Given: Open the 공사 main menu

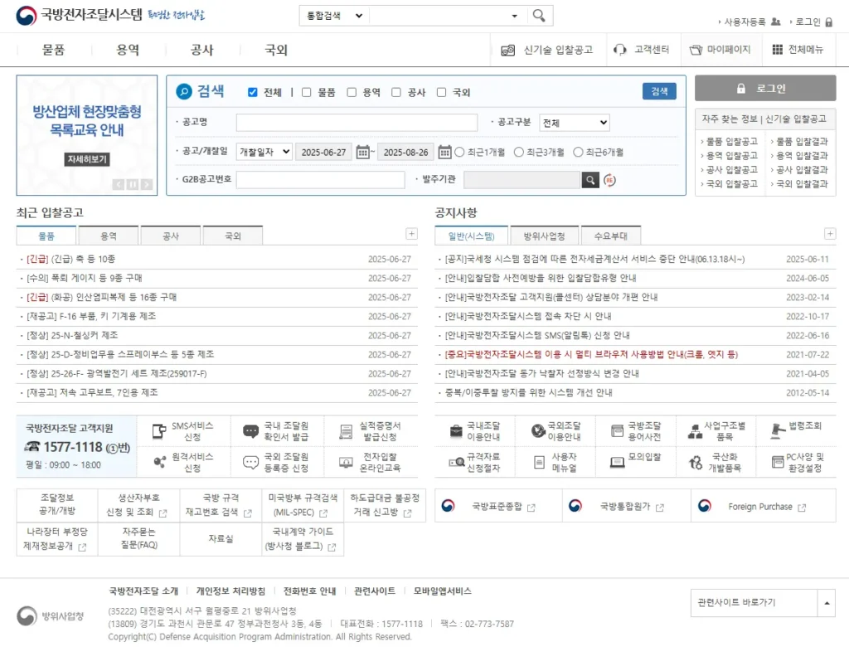Looking at the screenshot, I should pyautogui.click(x=202, y=50).
